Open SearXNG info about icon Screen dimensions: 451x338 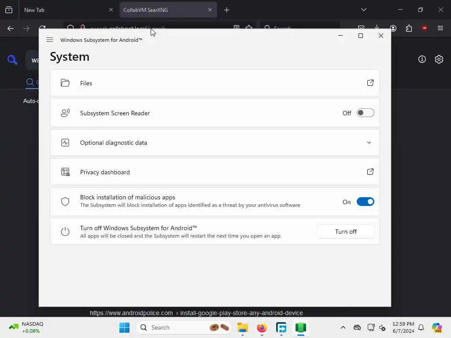pyautogui.click(x=422, y=59)
